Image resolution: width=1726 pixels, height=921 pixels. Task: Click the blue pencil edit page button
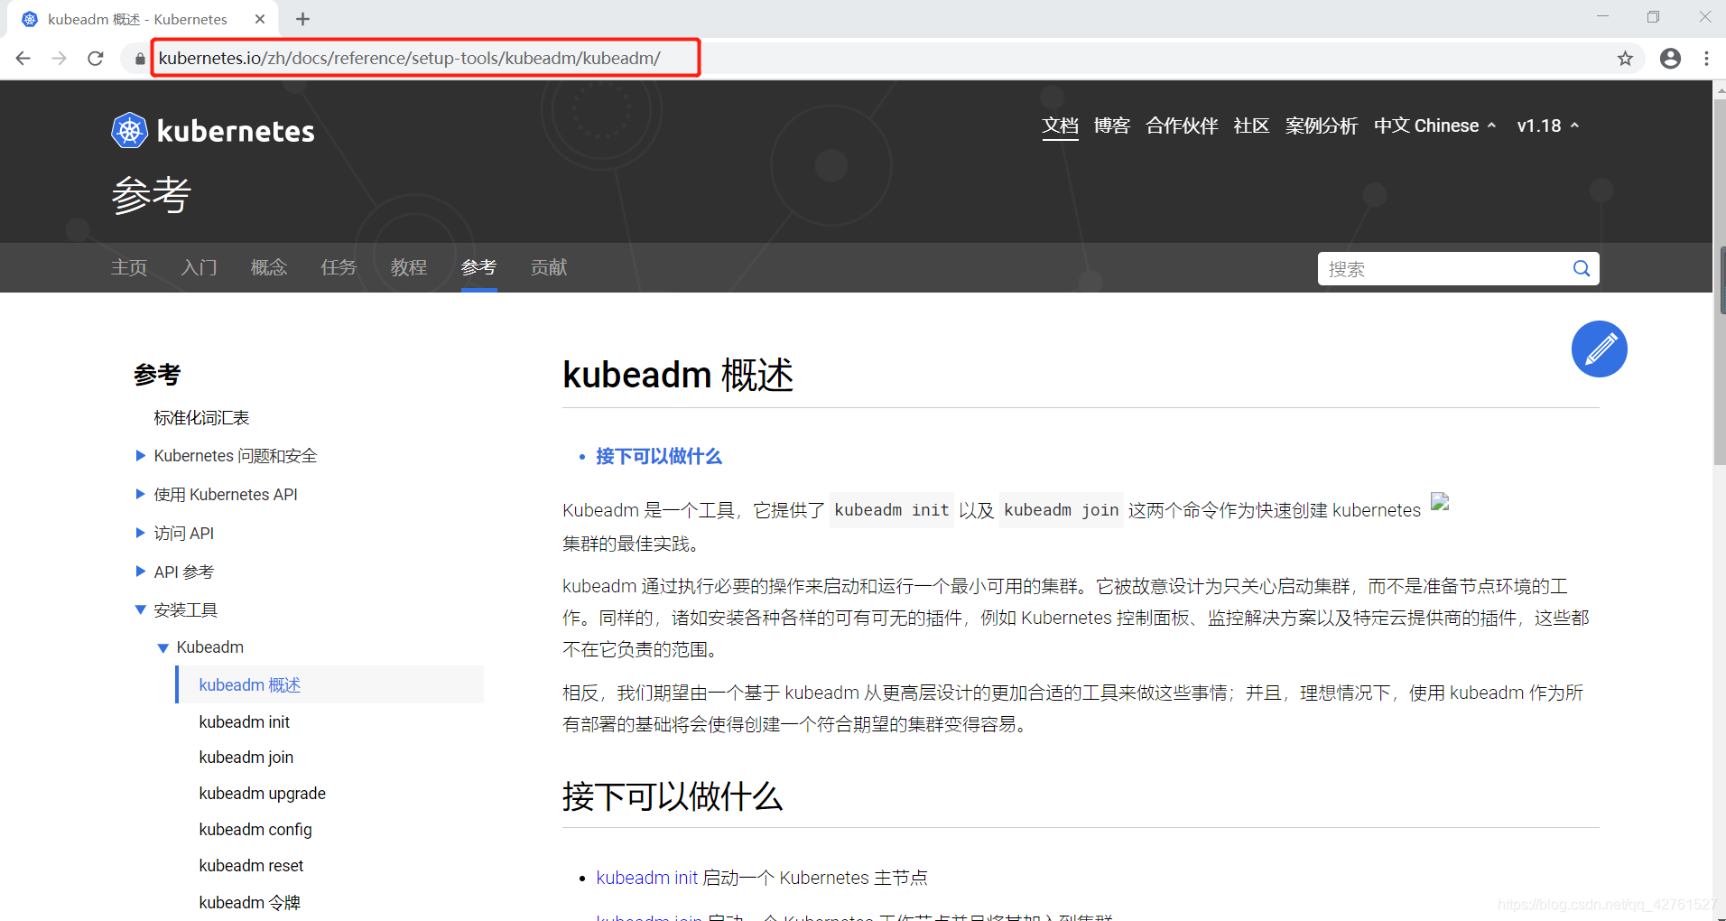[1599, 349]
